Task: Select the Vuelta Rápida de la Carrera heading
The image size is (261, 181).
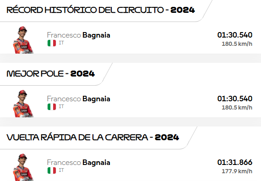Action: coord(92,137)
